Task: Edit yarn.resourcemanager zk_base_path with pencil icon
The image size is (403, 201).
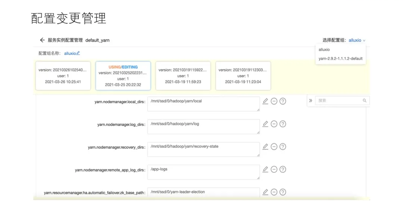Action: pos(265,192)
